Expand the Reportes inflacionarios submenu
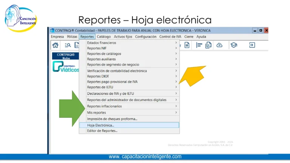The width and height of the screenshot is (290, 163). [x=128, y=106]
